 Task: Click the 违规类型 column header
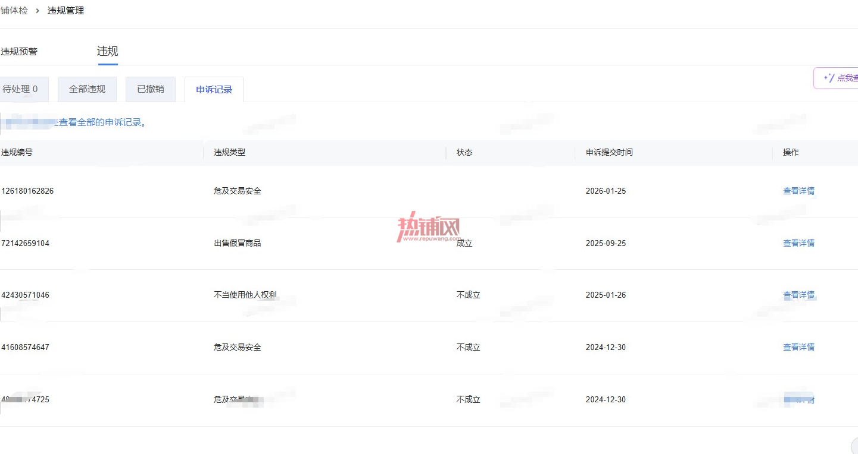click(229, 152)
